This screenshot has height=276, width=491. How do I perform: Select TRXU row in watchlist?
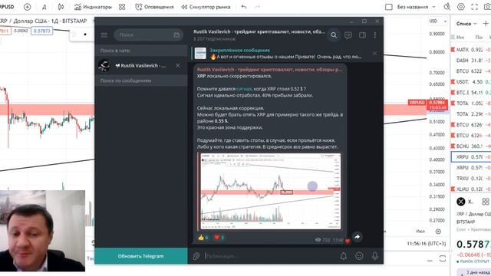coord(471,179)
